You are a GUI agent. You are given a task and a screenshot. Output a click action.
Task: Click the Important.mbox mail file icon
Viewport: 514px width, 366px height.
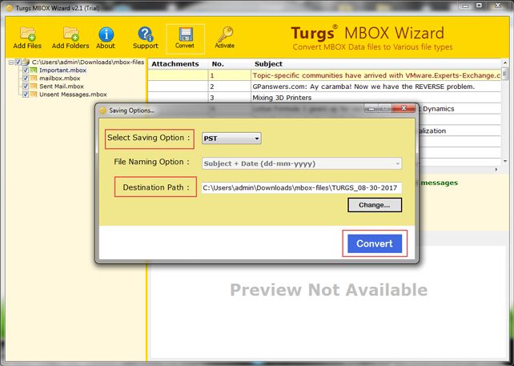34,70
